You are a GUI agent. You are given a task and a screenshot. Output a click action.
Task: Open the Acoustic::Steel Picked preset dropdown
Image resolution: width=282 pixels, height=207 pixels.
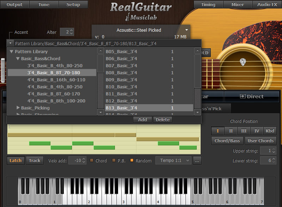coord(186,30)
